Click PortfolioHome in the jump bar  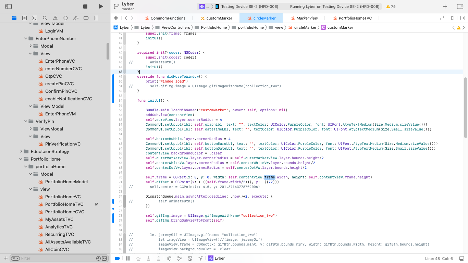211,27
